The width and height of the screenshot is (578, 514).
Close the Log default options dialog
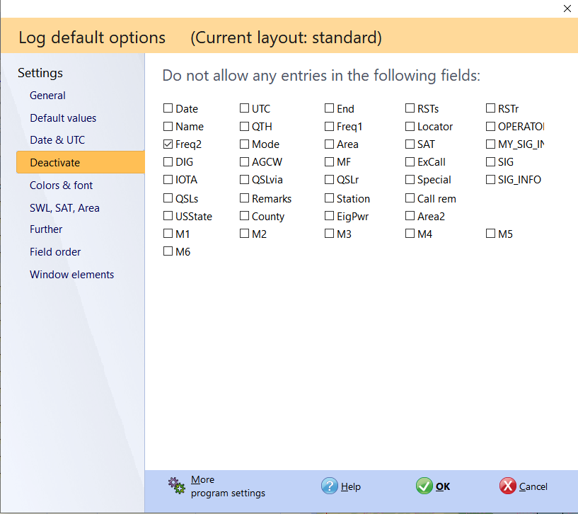[x=567, y=8]
